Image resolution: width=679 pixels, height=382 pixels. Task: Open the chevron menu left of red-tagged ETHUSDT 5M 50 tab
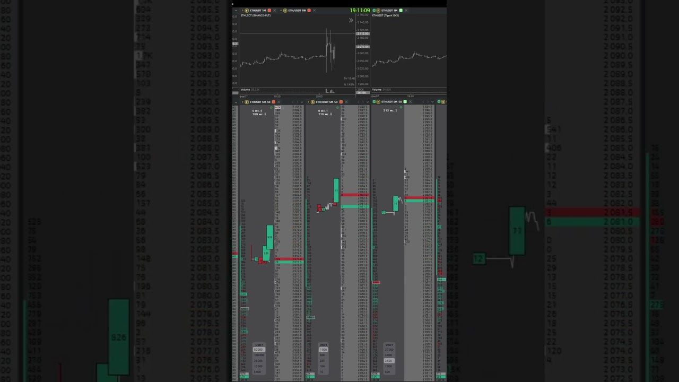point(236,102)
